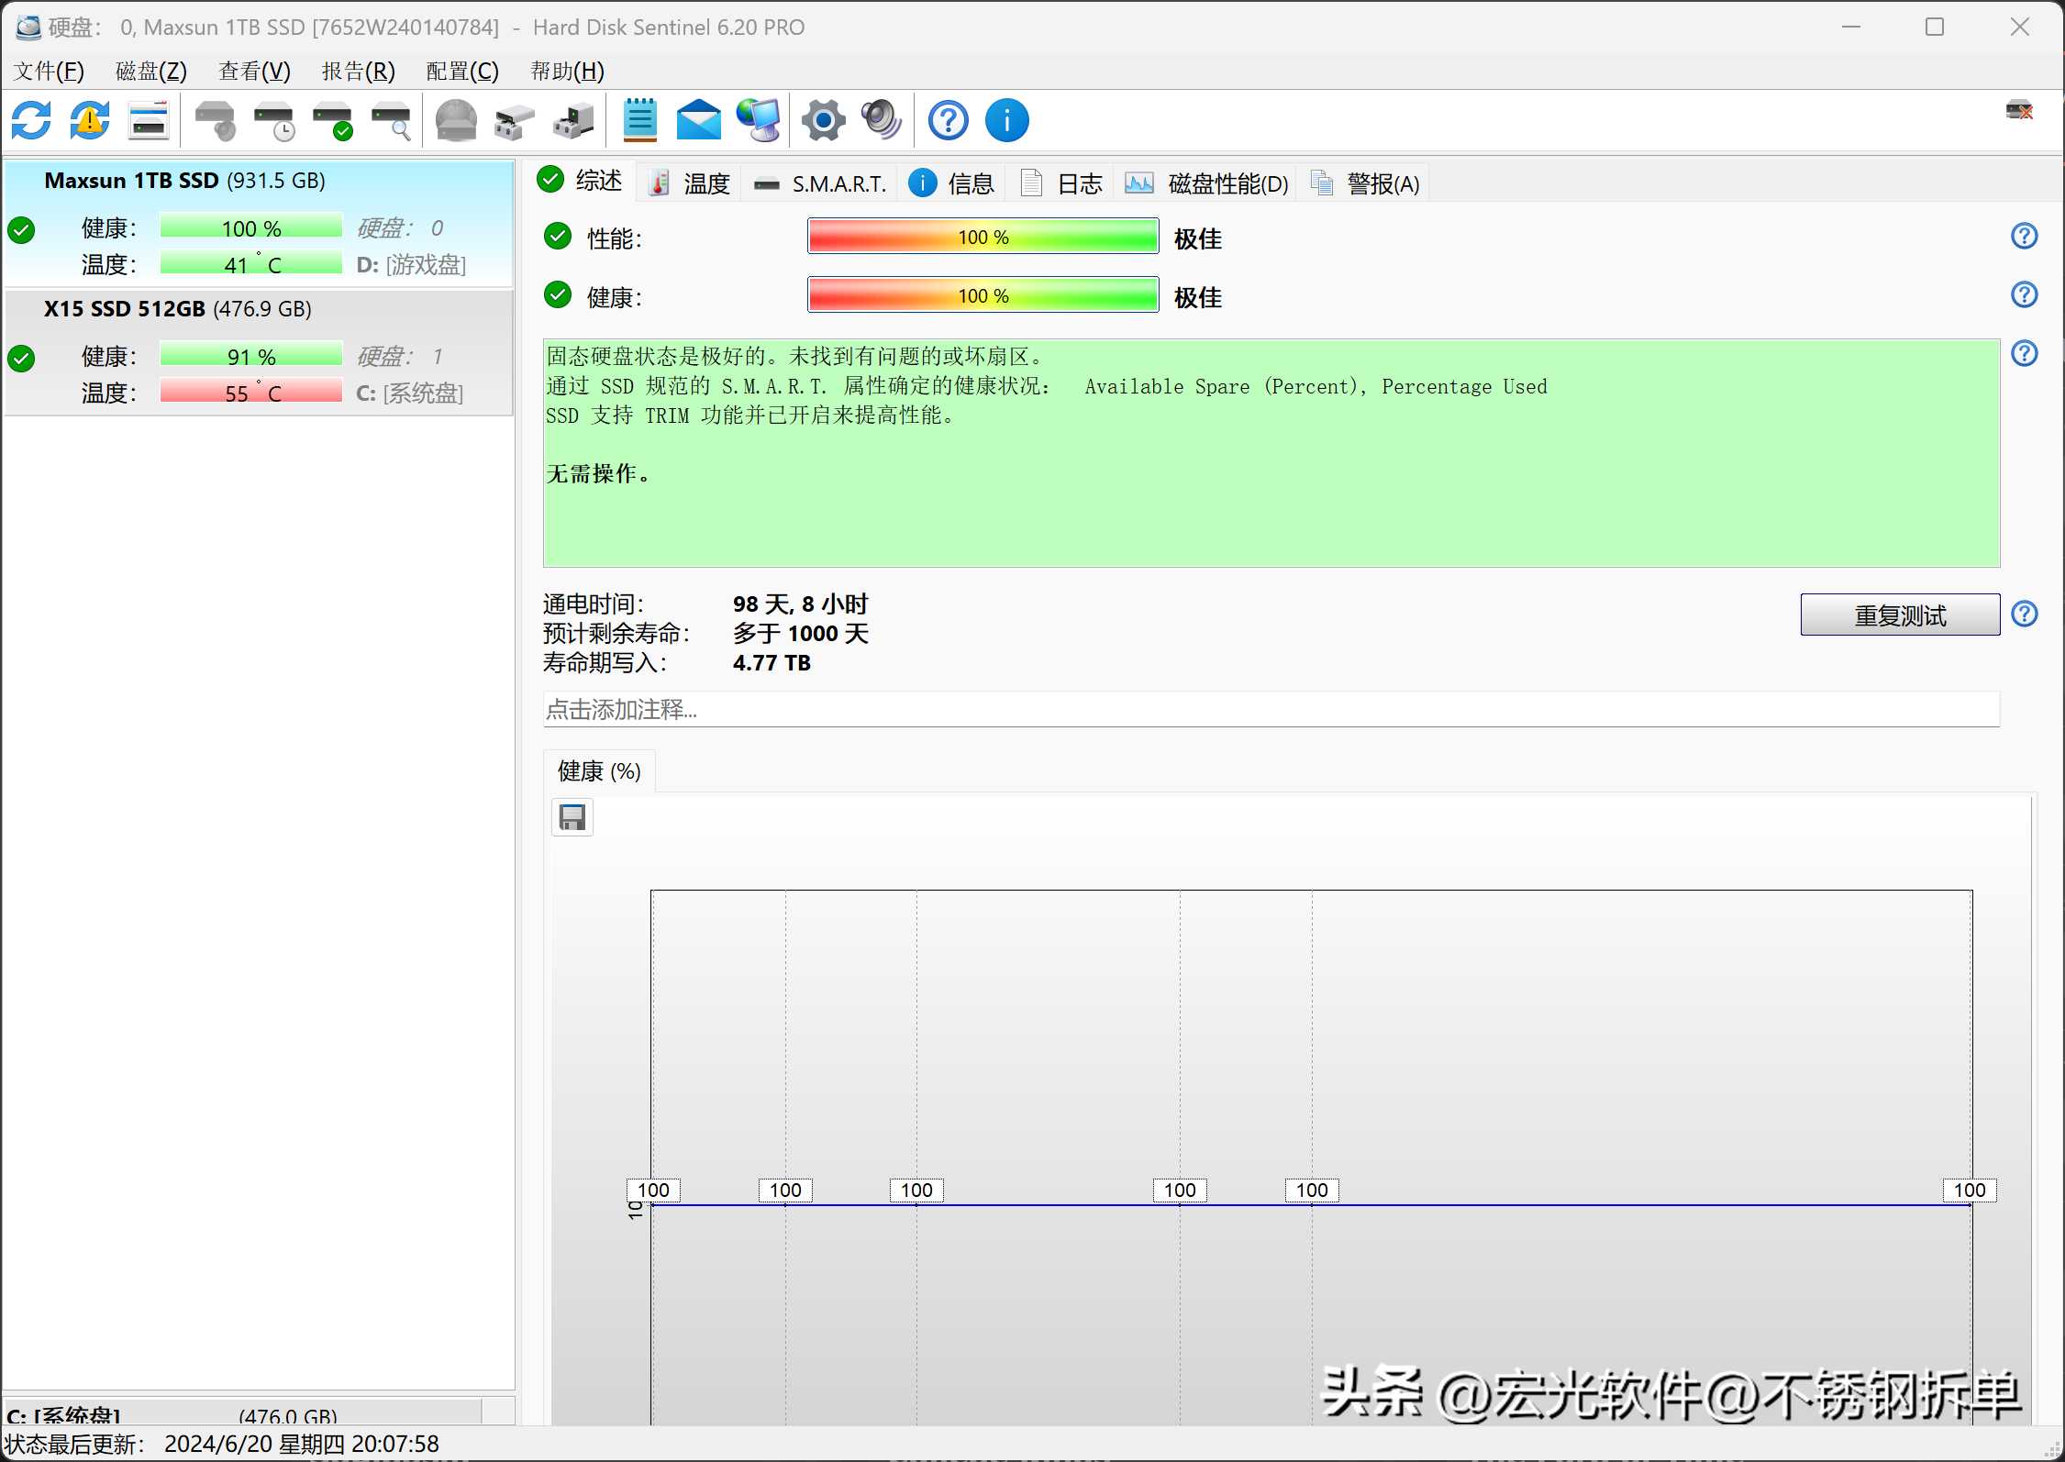Click the globe and monitor network icon
The width and height of the screenshot is (2065, 1462).
(x=759, y=120)
